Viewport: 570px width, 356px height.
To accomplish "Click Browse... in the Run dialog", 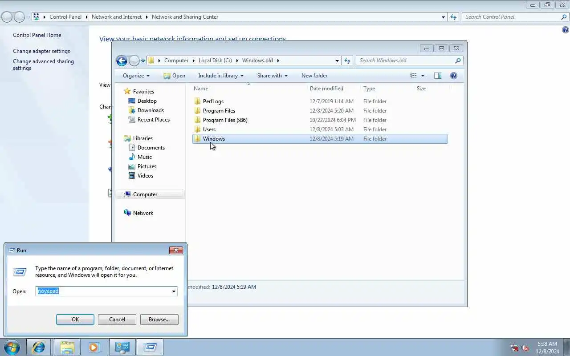I will point(159,320).
